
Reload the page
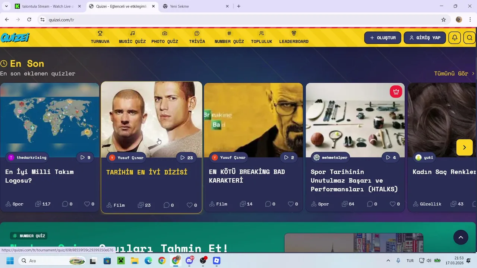(x=29, y=19)
